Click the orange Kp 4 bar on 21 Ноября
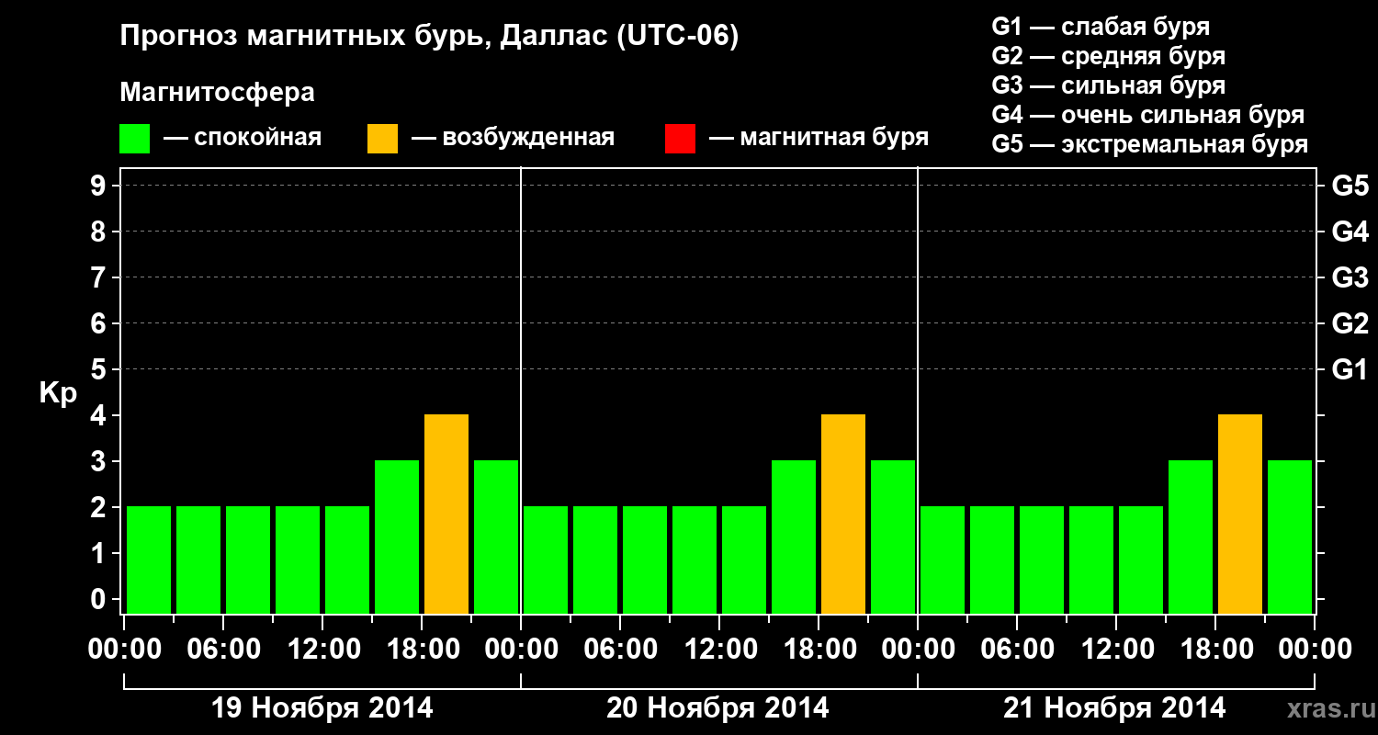This screenshot has width=1378, height=735. click(x=1240, y=514)
